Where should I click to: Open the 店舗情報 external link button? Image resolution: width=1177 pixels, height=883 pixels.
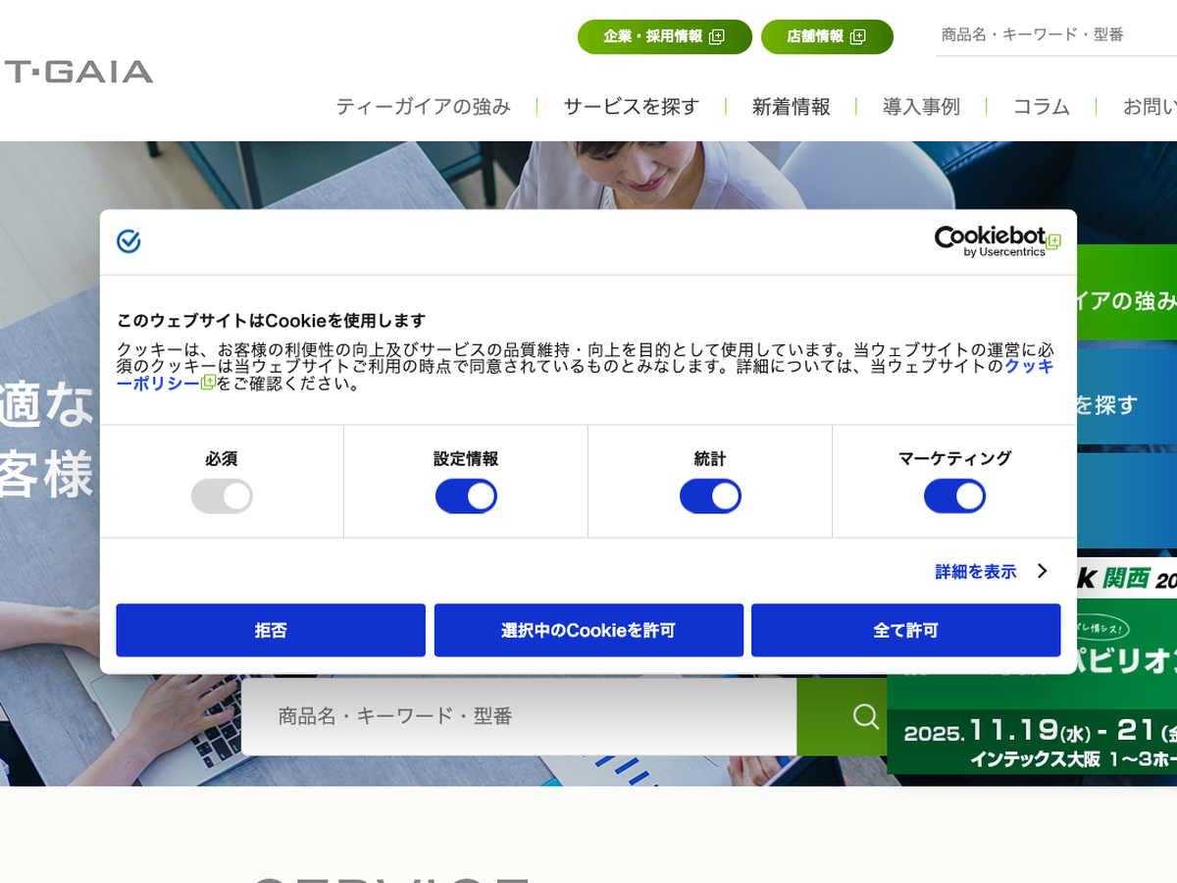(826, 37)
